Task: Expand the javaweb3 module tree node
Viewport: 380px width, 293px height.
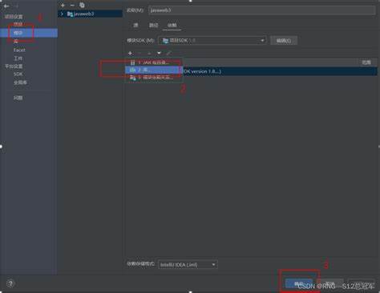Action: 62,14
